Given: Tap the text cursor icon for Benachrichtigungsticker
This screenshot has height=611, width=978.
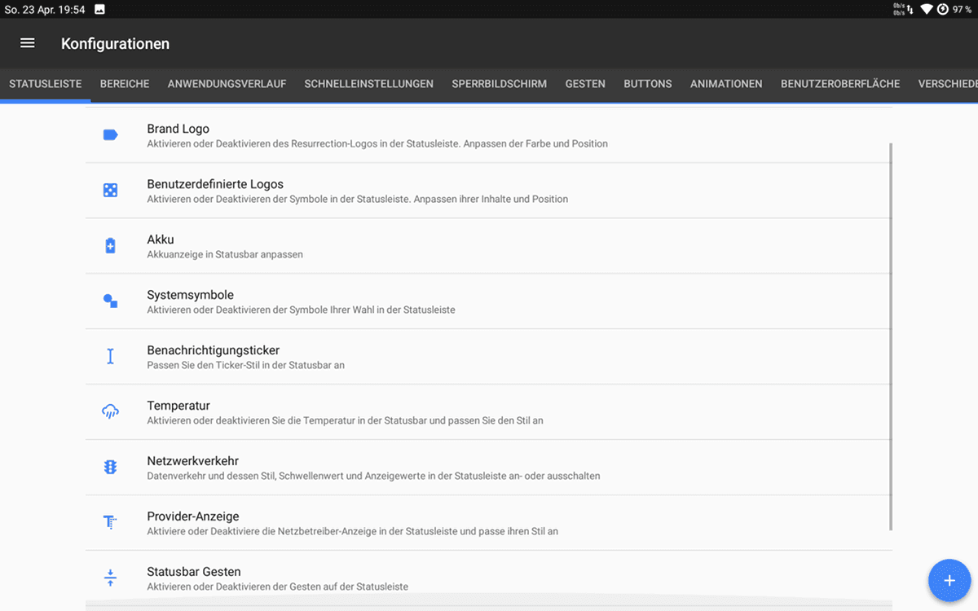Looking at the screenshot, I should pos(110,357).
